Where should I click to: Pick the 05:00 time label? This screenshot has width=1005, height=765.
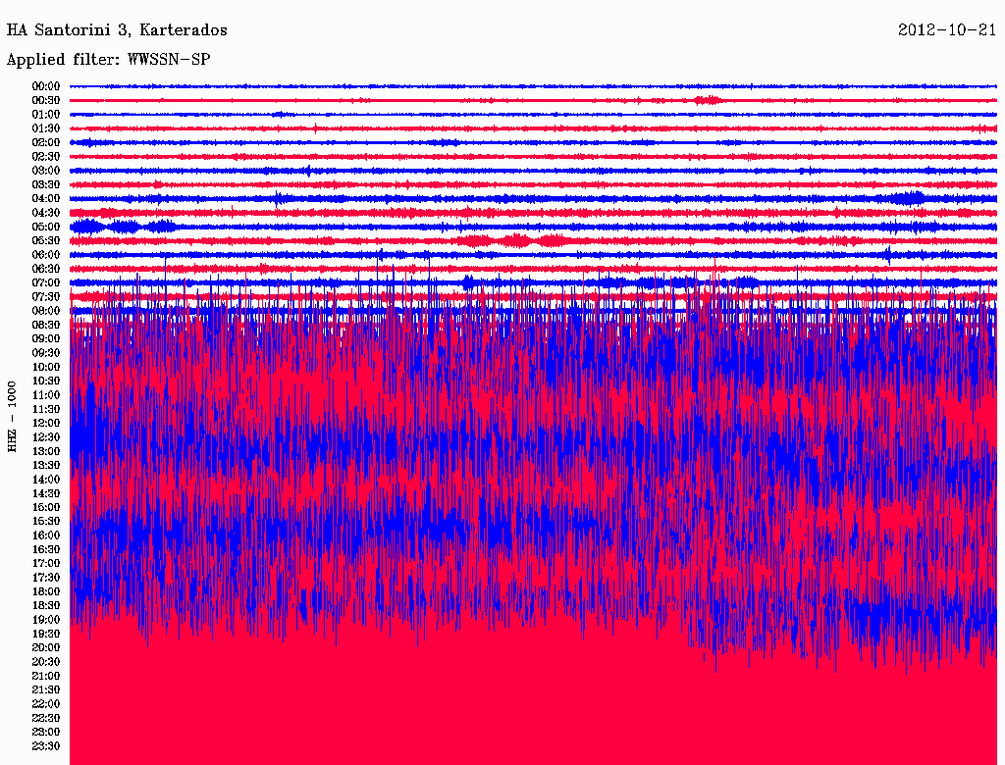click(x=46, y=227)
